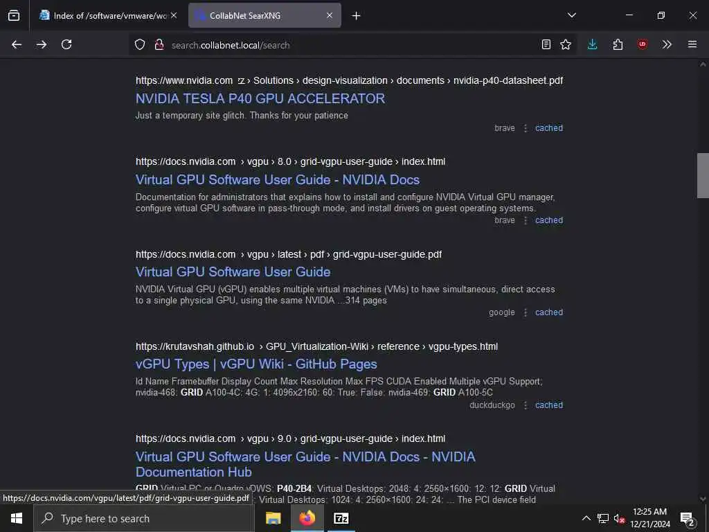Open network status tray icon
Screen dimensions: 709x532
(x=603, y=518)
